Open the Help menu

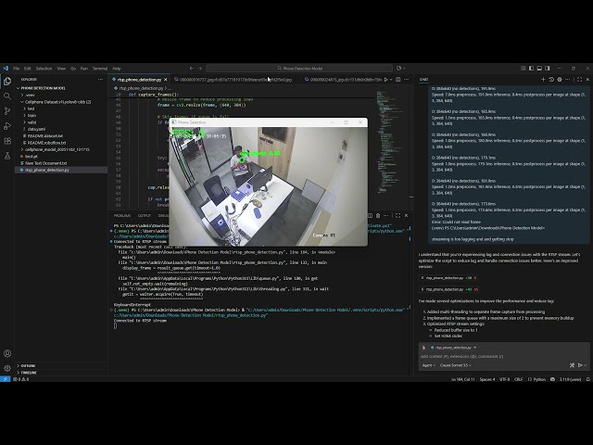[x=117, y=69]
